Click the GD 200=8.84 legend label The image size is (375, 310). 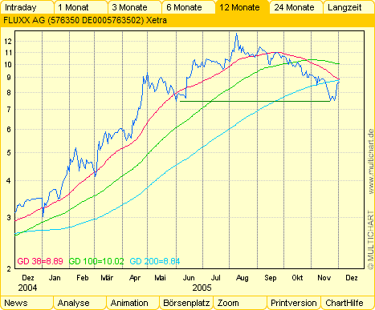click(155, 261)
